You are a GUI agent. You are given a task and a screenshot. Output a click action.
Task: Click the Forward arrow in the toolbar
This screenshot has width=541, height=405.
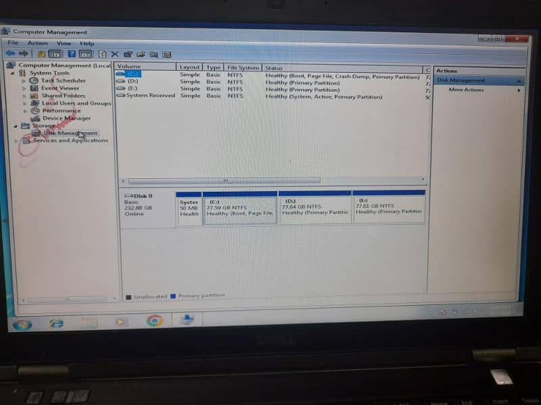click(x=23, y=53)
